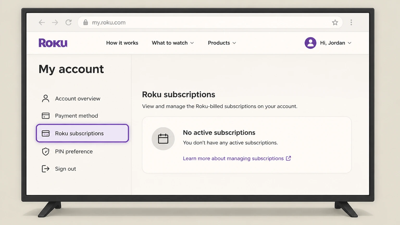Click the PIN preference shield icon

(46, 151)
